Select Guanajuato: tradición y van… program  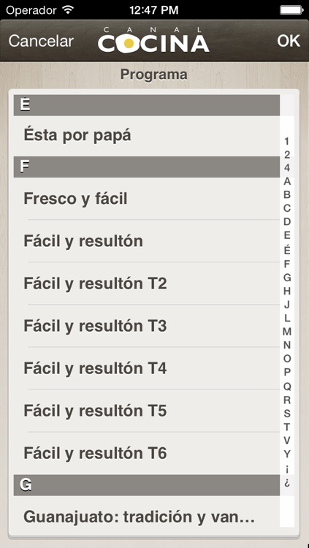[146, 517]
